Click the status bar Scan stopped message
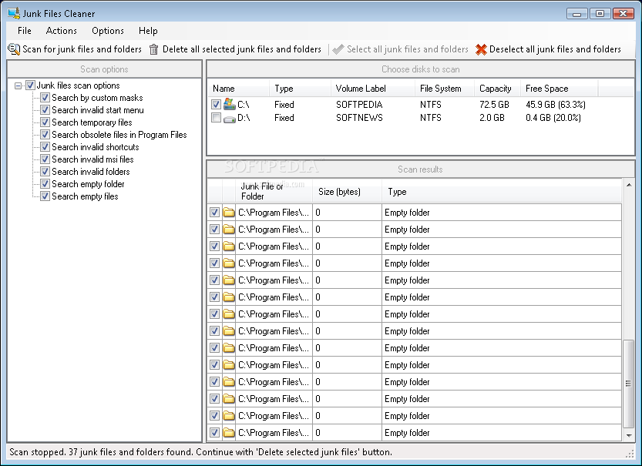 coord(200,452)
